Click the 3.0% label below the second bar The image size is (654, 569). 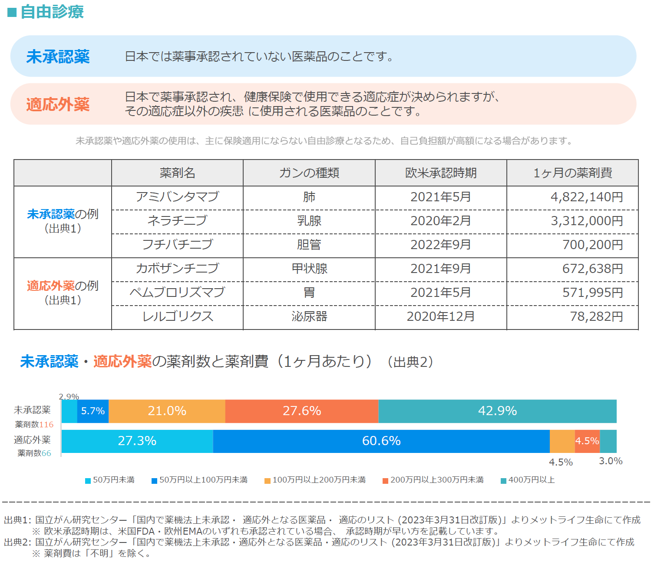tap(611, 461)
